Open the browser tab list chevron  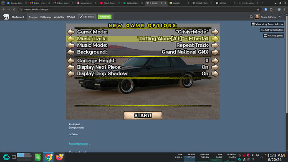(3, 3)
